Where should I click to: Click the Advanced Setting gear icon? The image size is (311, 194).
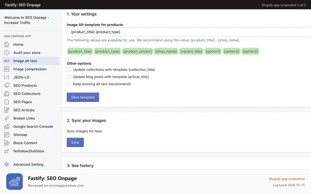[7, 165]
